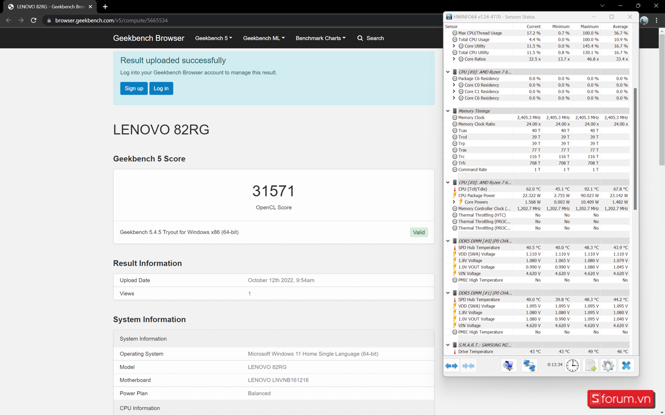The width and height of the screenshot is (665, 416).
Task: Open the HWiNFO remote network monitors icon
Action: [529, 366]
